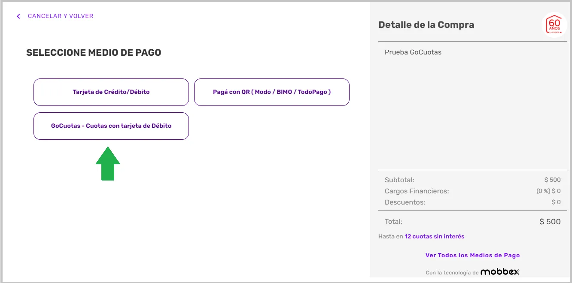The height and width of the screenshot is (283, 572).
Task: Click the back chevron arrow icon
Action: coord(18,16)
